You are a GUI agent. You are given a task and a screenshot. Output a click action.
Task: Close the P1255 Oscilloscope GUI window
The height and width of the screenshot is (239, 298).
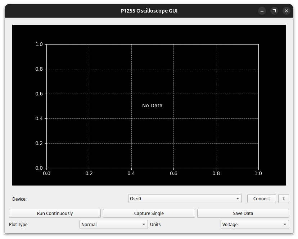tap(286, 11)
